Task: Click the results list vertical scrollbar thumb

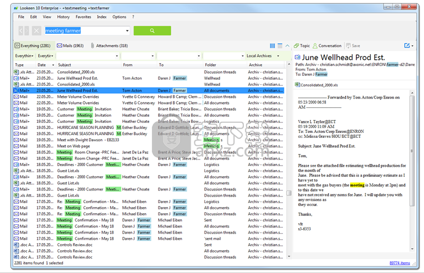Action: 289,193
